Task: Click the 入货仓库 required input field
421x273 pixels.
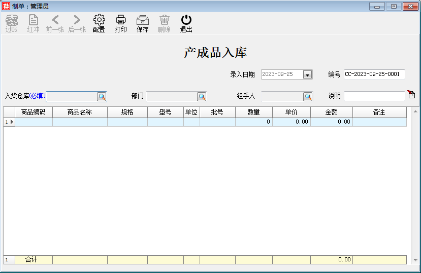Action: pyautogui.click(x=71, y=97)
